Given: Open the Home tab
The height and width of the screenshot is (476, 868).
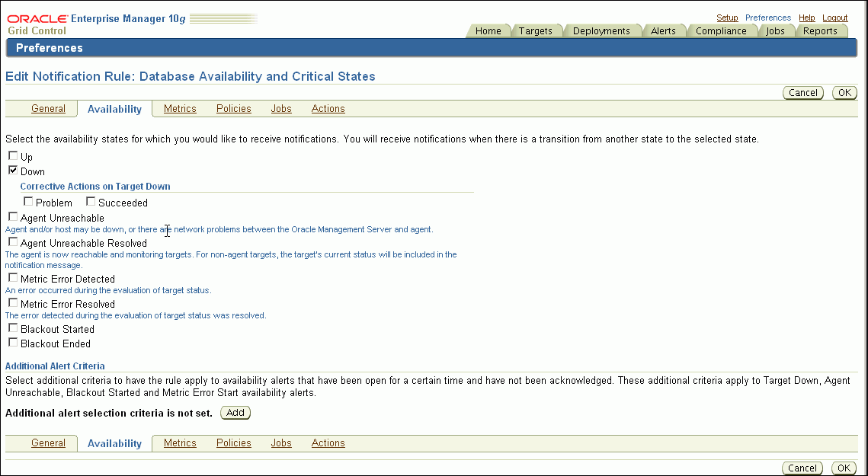Looking at the screenshot, I should (488, 31).
